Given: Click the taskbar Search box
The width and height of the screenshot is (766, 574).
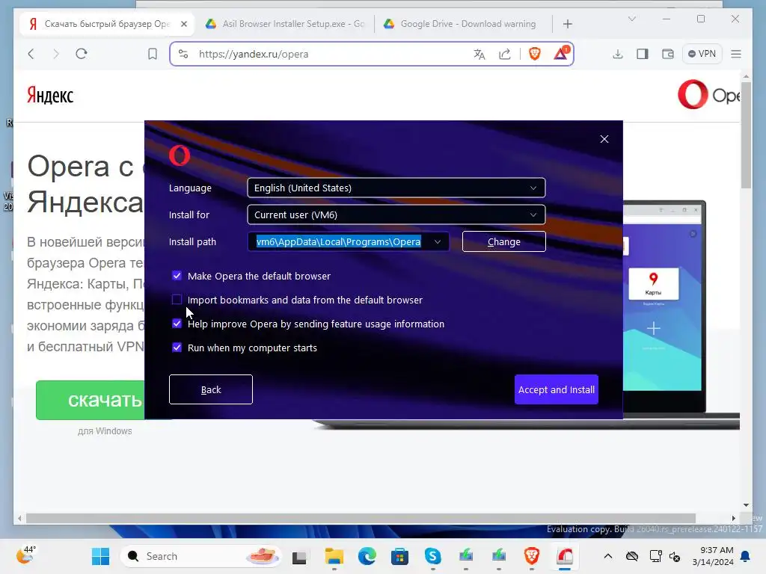Looking at the screenshot, I should coord(201,556).
